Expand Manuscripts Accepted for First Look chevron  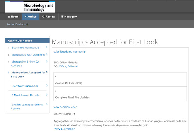(x=47, y=72)
